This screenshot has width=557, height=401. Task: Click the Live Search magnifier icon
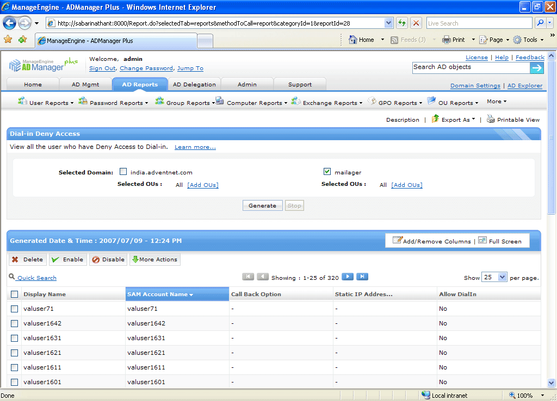point(540,23)
